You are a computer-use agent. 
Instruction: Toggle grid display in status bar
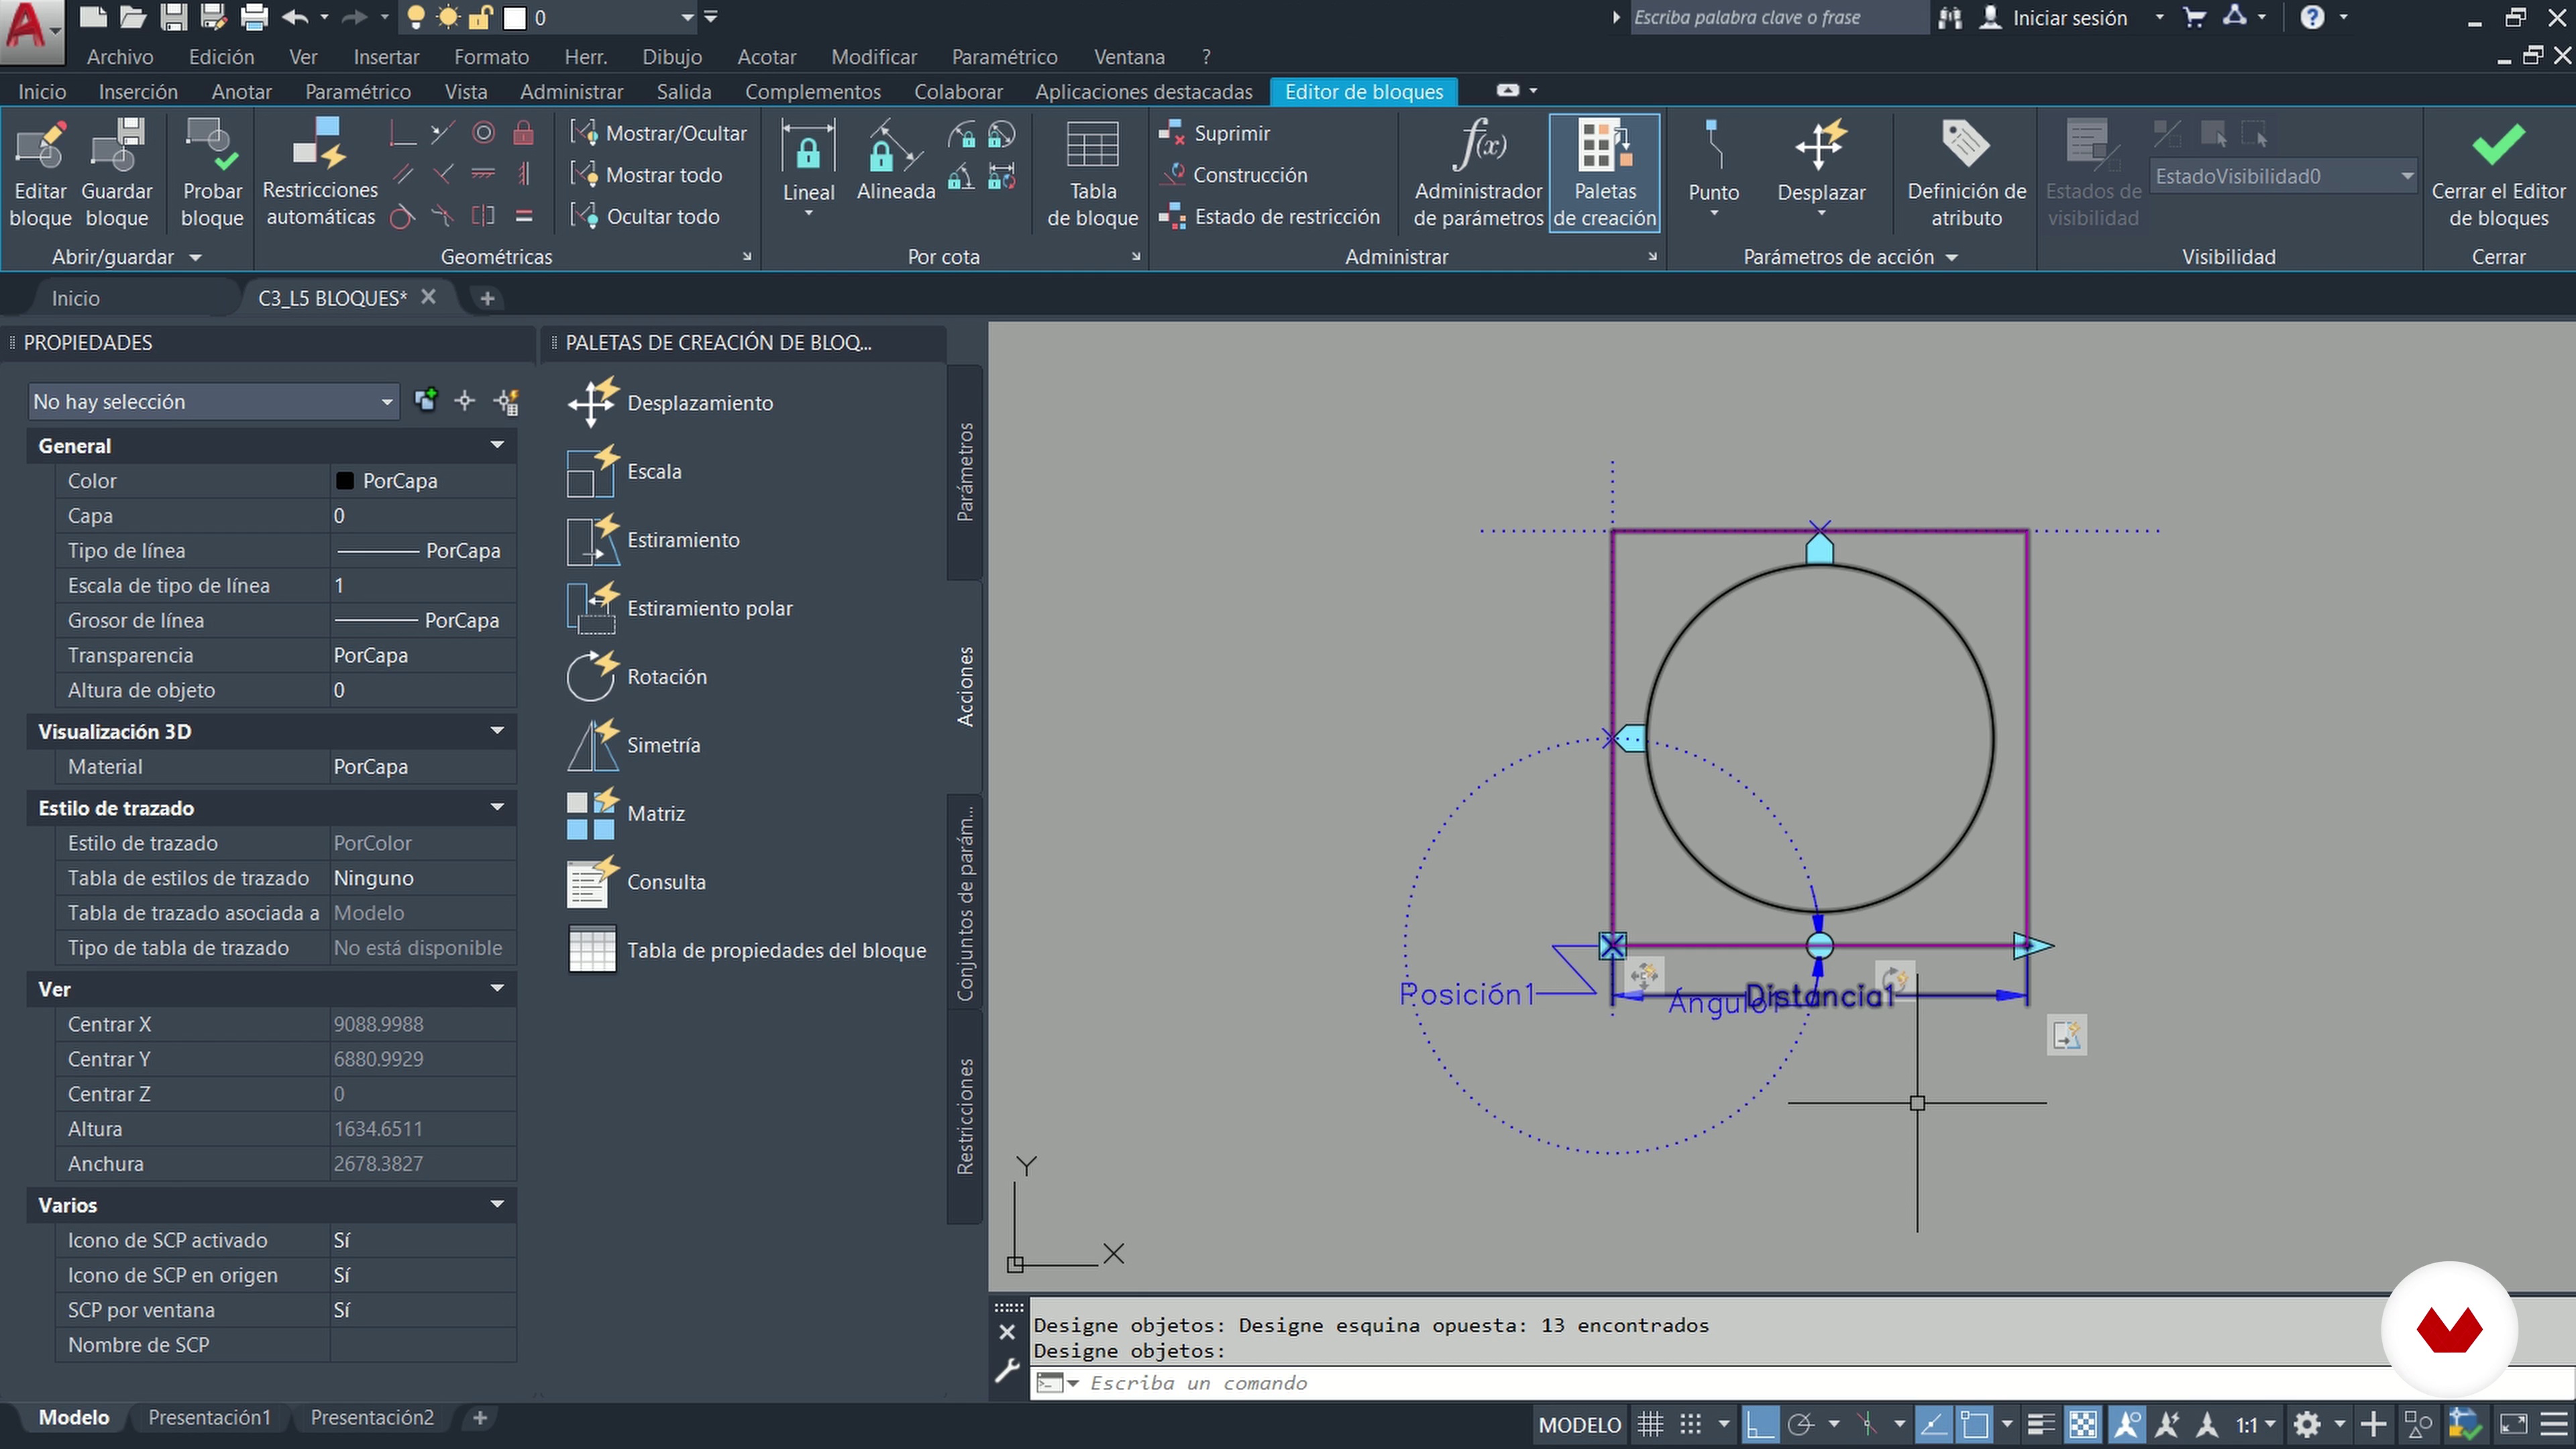(x=1650, y=1424)
